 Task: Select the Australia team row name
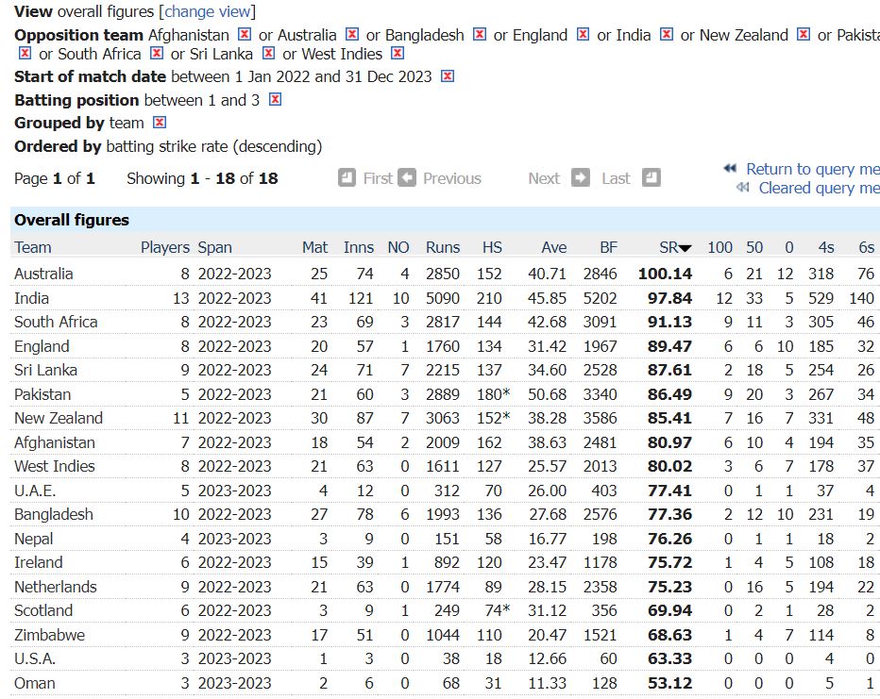(43, 274)
